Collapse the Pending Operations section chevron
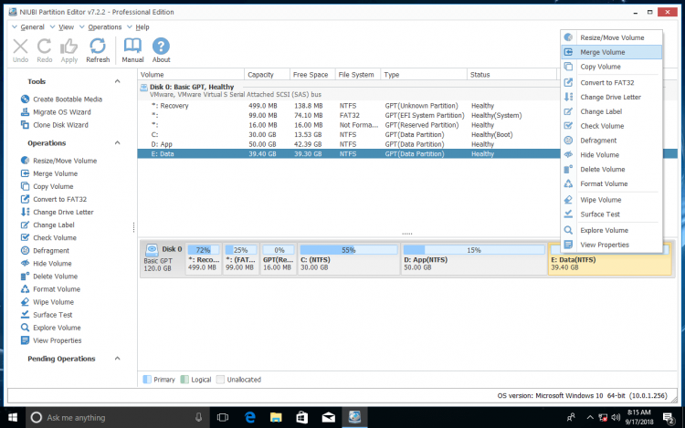 point(117,359)
